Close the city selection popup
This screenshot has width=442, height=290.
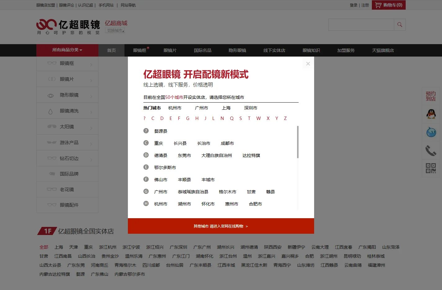308,64
